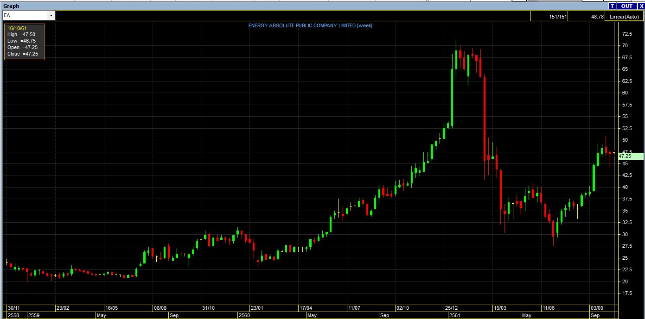
Task: Click the year 2558 label
Action: click(x=13, y=315)
